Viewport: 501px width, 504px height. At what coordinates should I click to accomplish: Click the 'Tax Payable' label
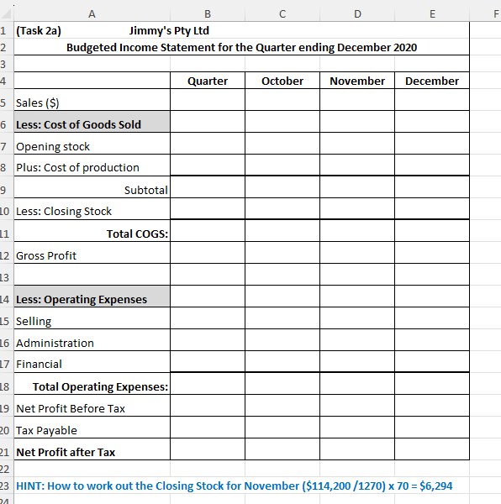coord(46,430)
